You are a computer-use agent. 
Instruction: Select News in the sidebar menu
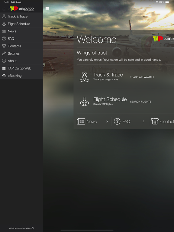pyautogui.click(x=22, y=31)
